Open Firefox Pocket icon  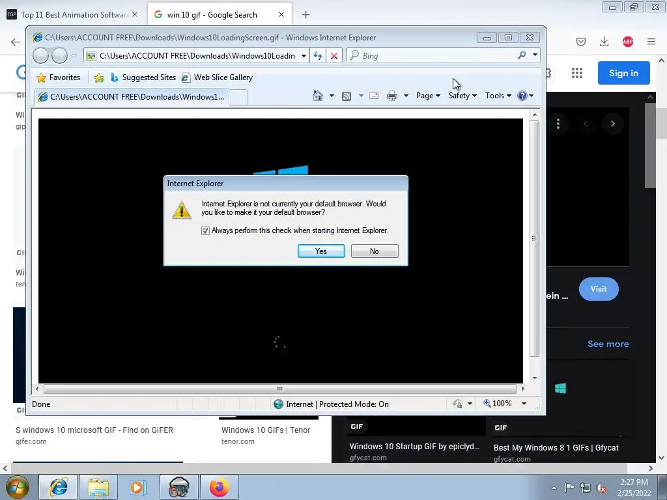click(x=580, y=41)
